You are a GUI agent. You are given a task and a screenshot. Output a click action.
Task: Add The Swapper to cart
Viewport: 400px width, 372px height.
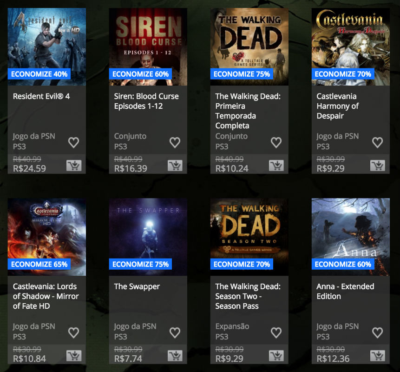[175, 356]
